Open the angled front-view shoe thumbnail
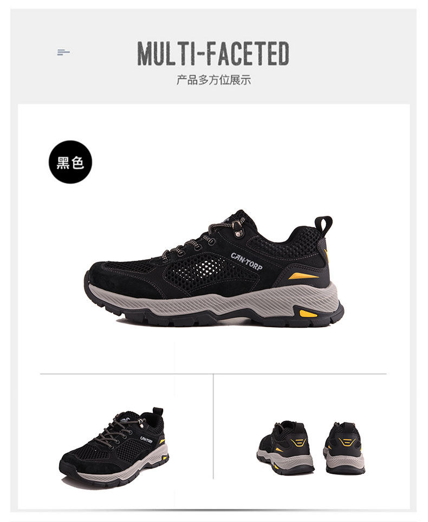 point(114,447)
